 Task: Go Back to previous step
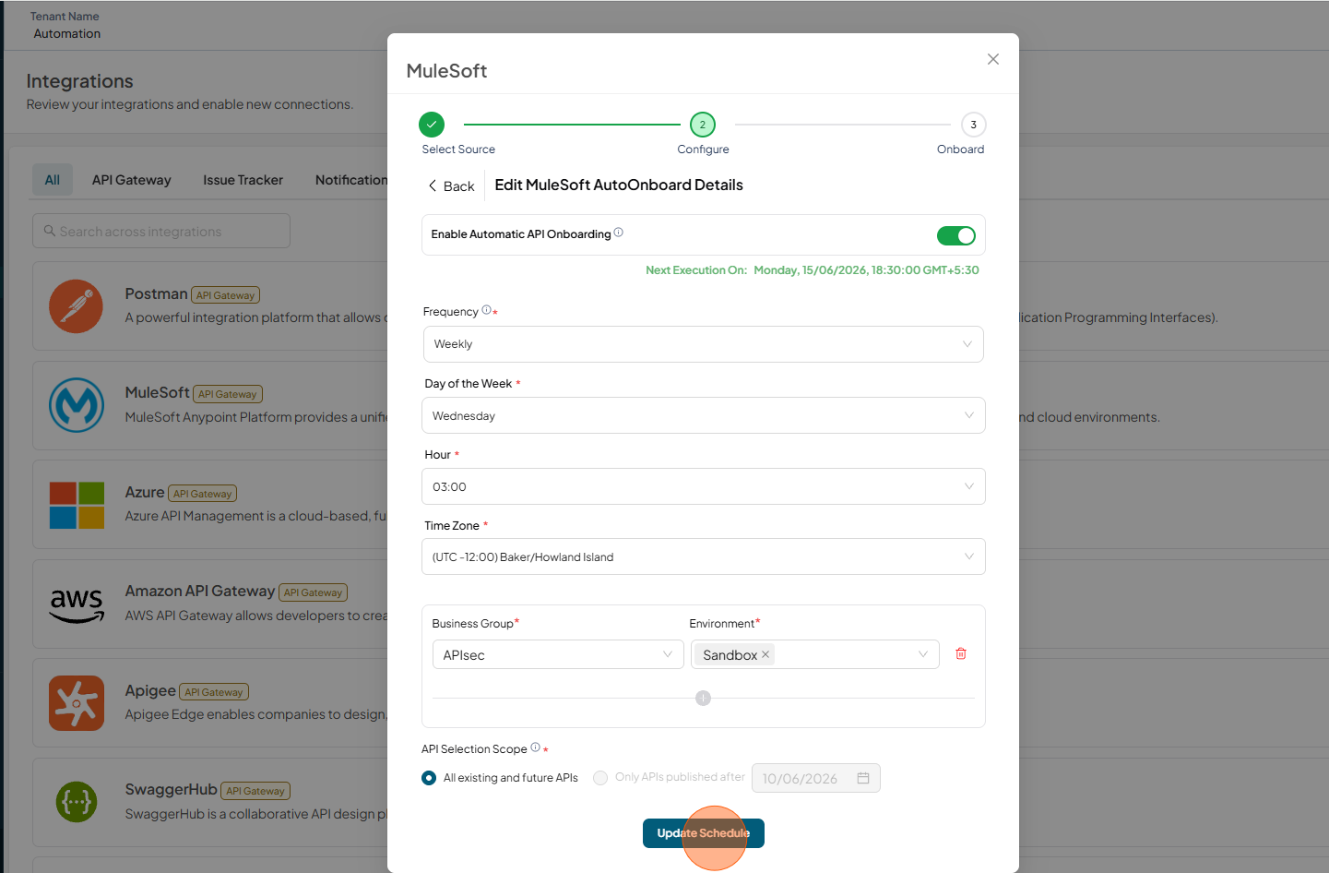coord(451,186)
